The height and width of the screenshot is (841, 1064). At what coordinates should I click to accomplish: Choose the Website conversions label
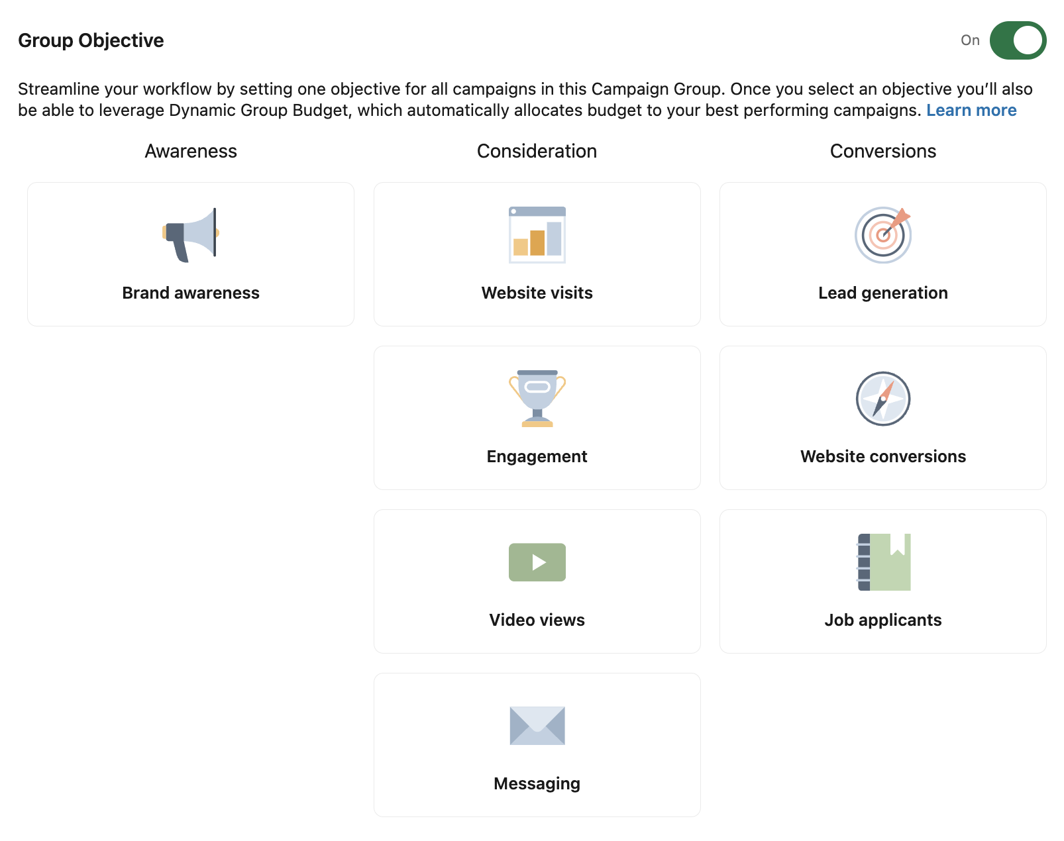[x=882, y=456]
